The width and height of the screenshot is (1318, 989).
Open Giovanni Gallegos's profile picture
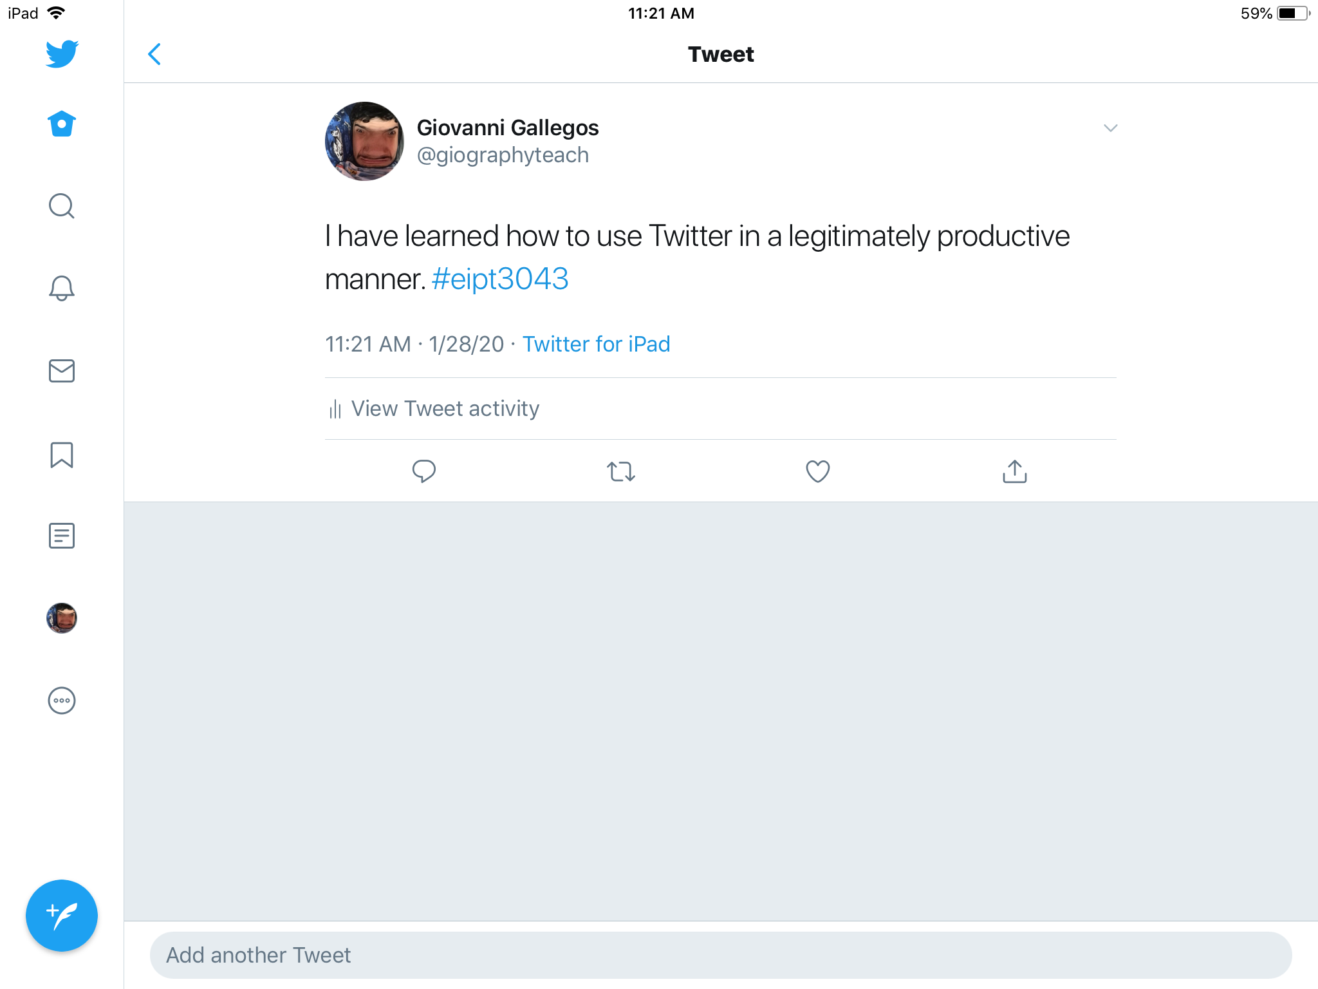click(364, 142)
